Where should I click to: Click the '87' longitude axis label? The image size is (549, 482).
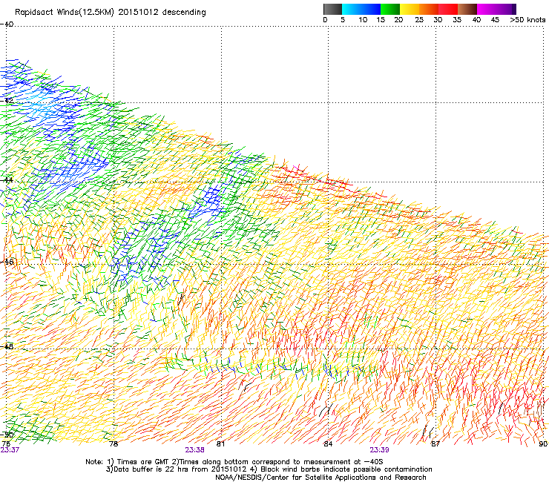(435, 444)
